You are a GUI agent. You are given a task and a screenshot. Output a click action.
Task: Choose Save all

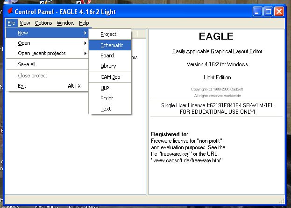click(x=47, y=64)
